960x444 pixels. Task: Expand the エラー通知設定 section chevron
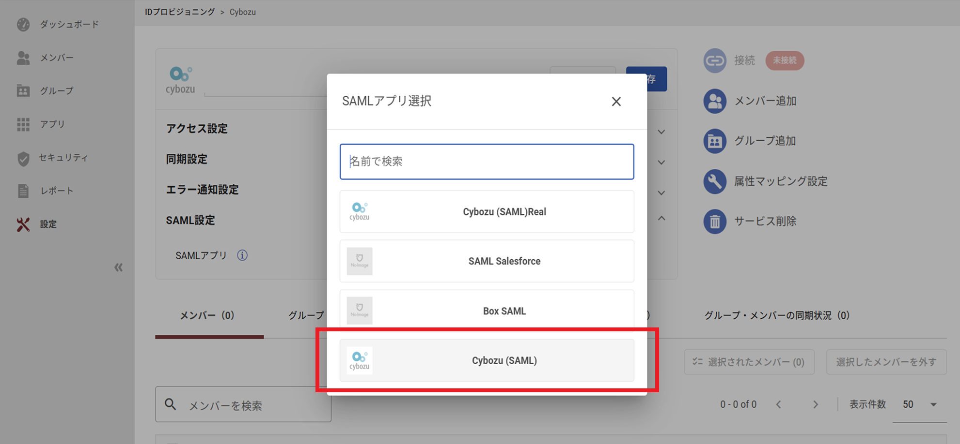pyautogui.click(x=661, y=192)
